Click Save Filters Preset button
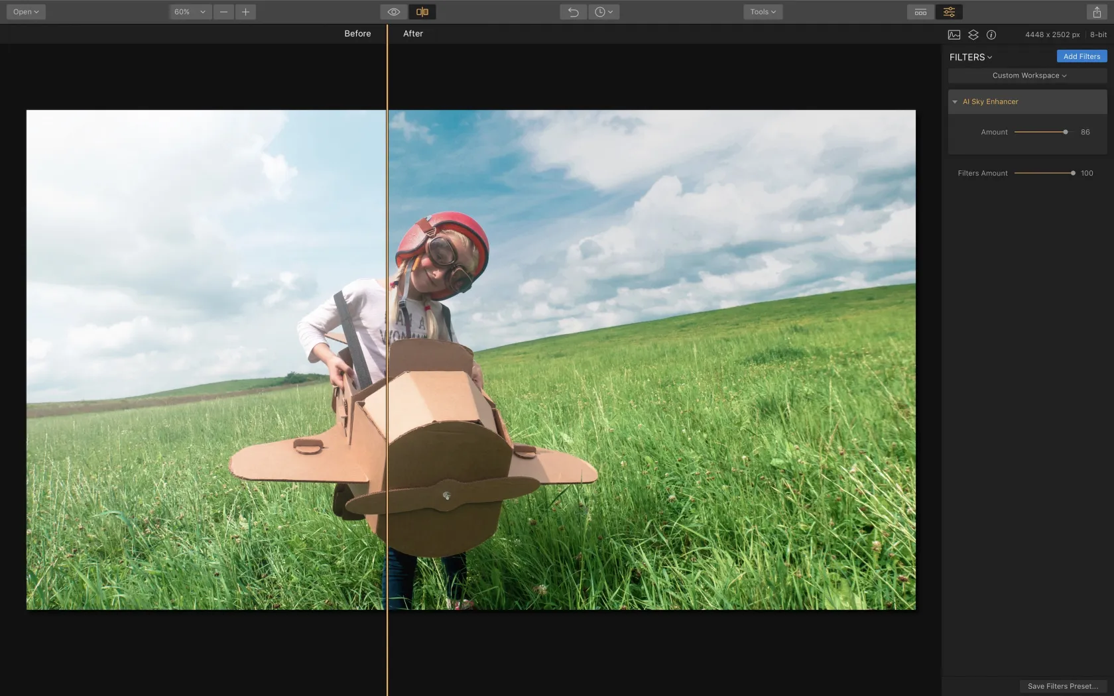This screenshot has width=1114, height=696. 1062,686
